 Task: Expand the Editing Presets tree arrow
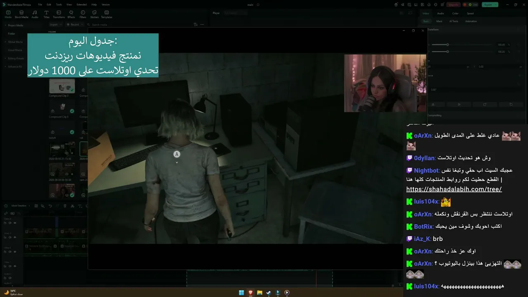tap(5, 58)
